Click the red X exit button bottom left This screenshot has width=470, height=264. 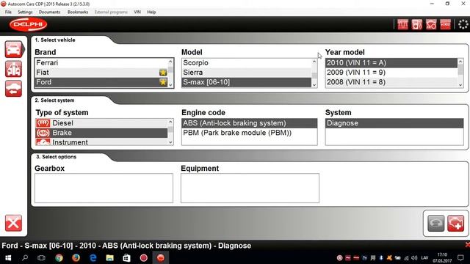[x=13, y=223]
